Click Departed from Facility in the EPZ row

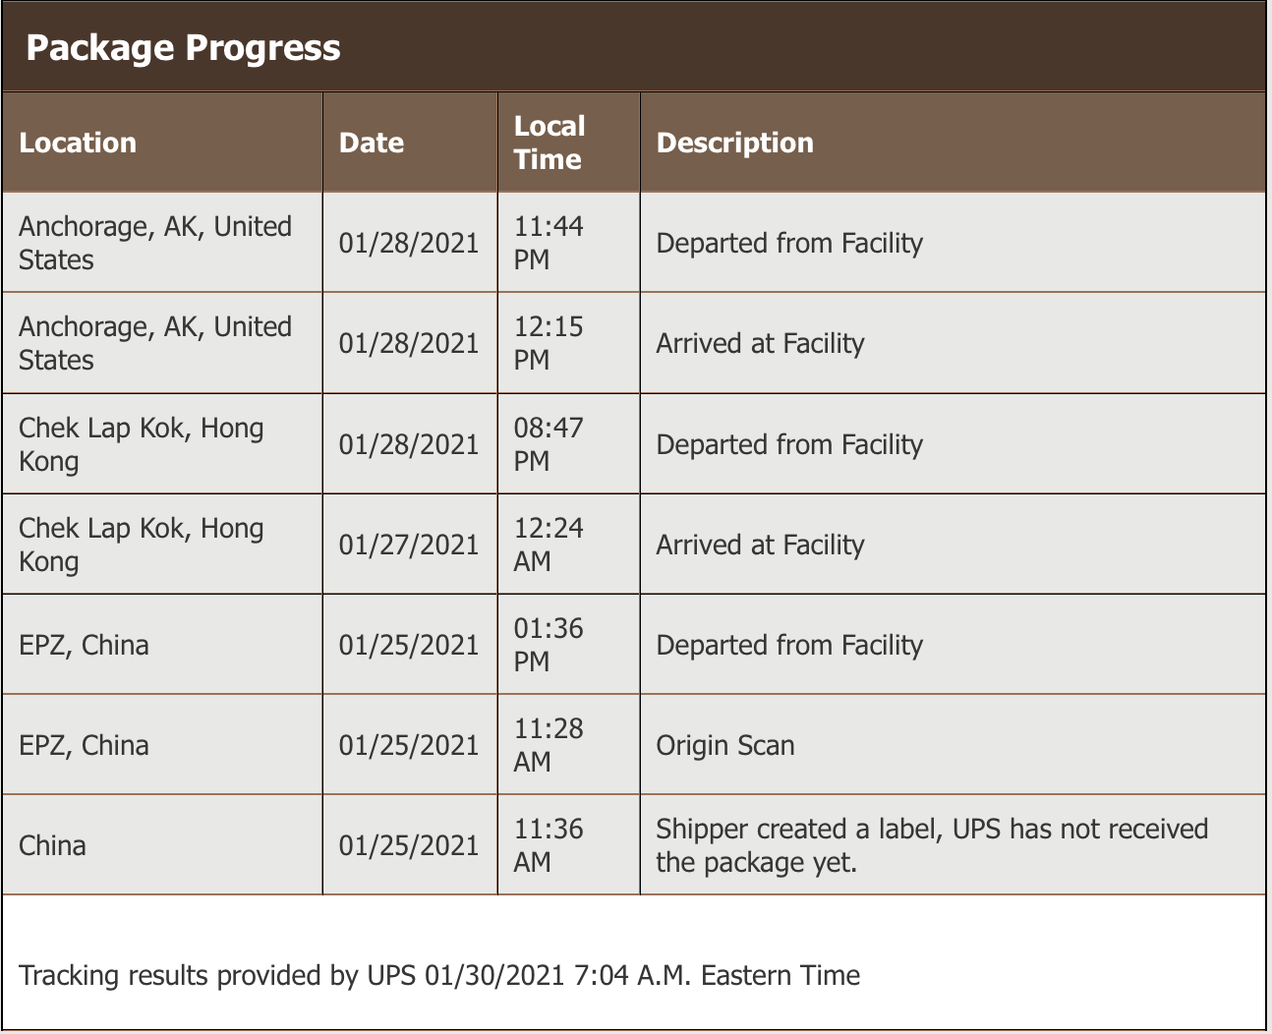point(789,646)
